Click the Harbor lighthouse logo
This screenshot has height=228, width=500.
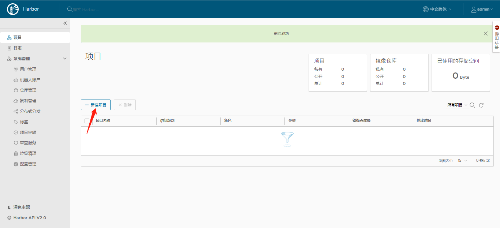point(13,9)
